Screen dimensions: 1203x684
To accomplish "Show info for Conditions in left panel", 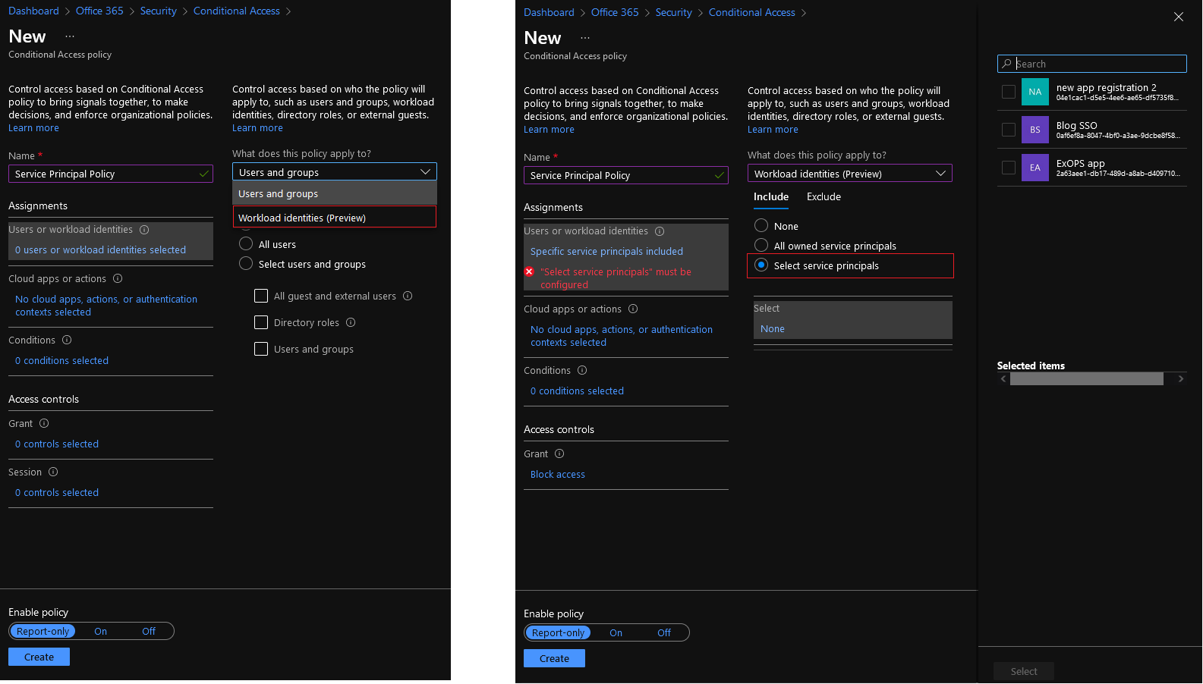I will pyautogui.click(x=67, y=340).
